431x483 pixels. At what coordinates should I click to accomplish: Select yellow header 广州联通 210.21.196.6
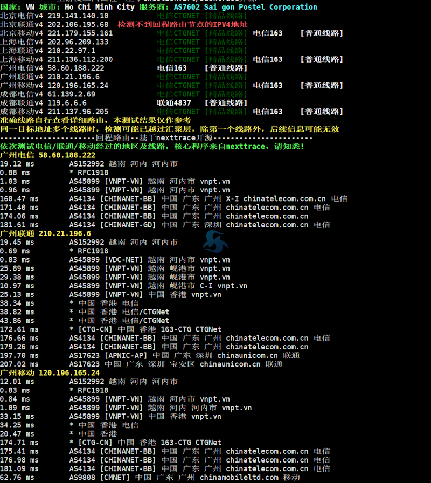45,233
